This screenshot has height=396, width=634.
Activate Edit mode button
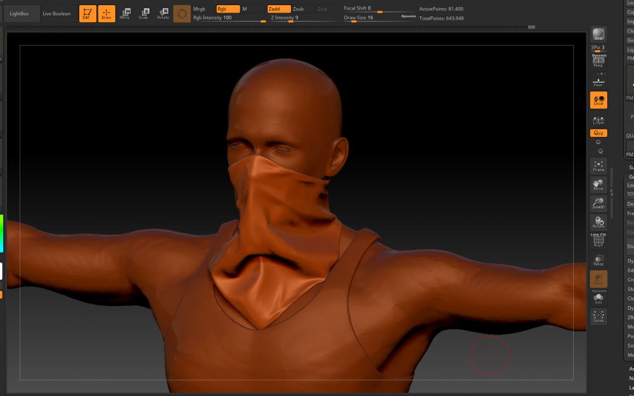87,13
